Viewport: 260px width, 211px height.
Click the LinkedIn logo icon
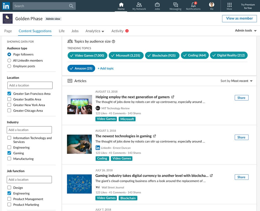pyautogui.click(x=6, y=6)
